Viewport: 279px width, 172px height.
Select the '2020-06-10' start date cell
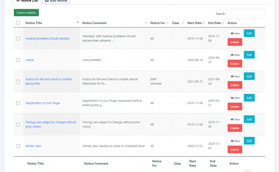pyautogui.click(x=195, y=60)
